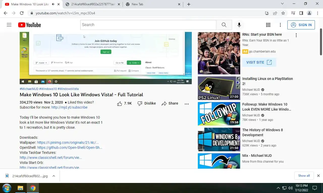323x193 pixels.
Task: Click the go.chamberlain.edu ad link
Action: pos(262,52)
